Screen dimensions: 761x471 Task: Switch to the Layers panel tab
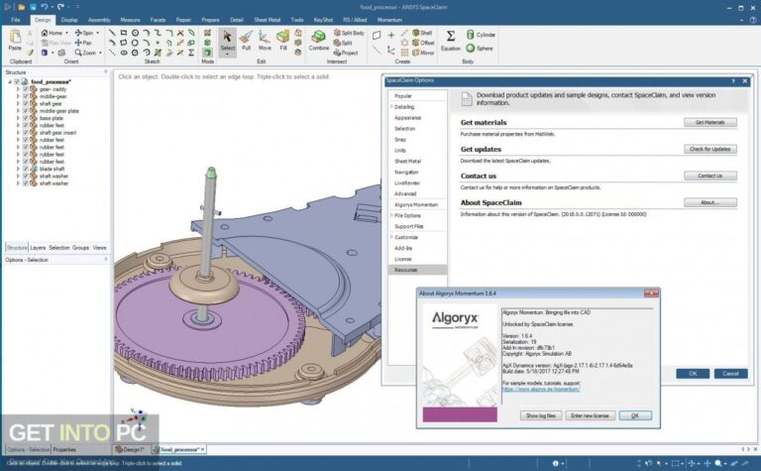pos(38,248)
